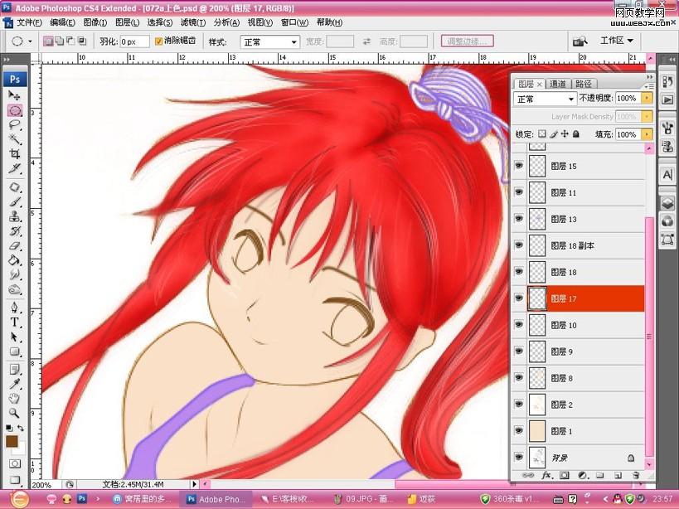
Task: Open the tool preset picker arrow
Action: [31, 41]
